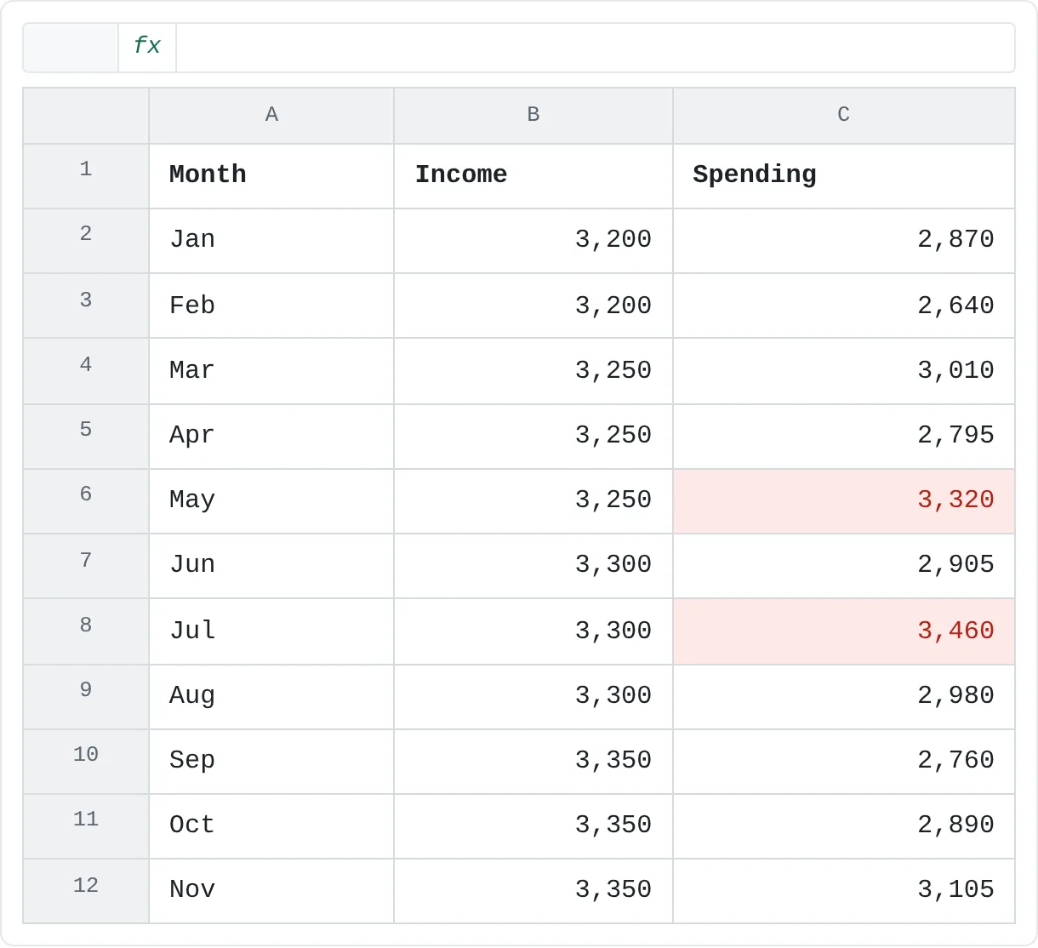This screenshot has width=1038, height=948.
Task: Select row 8 header
Action: tap(86, 631)
